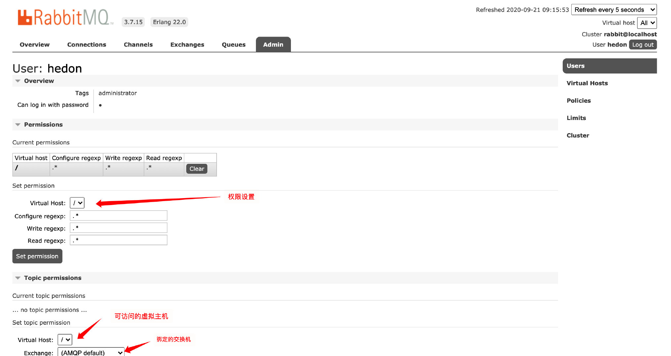Open the top Virtual host All dropdown
Viewport: 671px width, 356px height.
[647, 23]
